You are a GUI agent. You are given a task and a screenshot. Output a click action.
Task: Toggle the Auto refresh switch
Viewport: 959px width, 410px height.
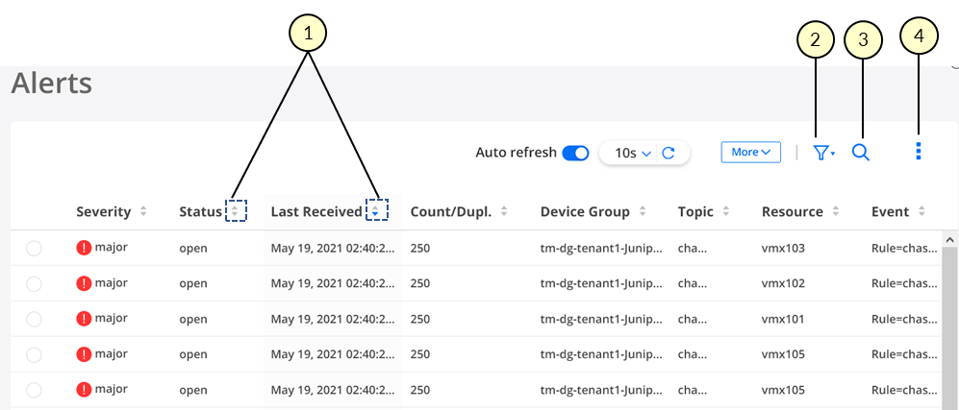tap(575, 153)
